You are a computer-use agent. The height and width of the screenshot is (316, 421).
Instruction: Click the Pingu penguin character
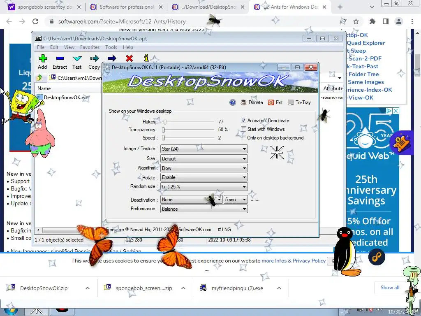[346, 253]
